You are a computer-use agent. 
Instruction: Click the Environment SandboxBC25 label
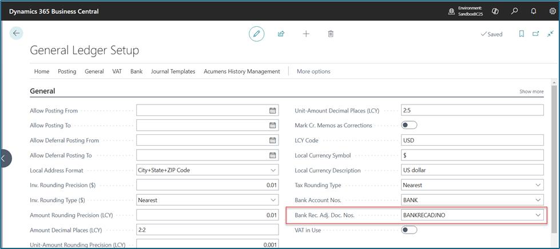pyautogui.click(x=470, y=11)
